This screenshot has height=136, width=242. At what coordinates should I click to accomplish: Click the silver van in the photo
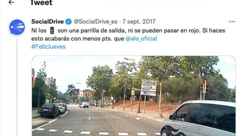coord(198,118)
